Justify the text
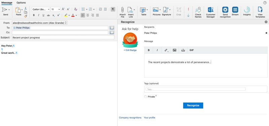Image resolution: width=269 pixels, height=126 pixels. coord(98,15)
